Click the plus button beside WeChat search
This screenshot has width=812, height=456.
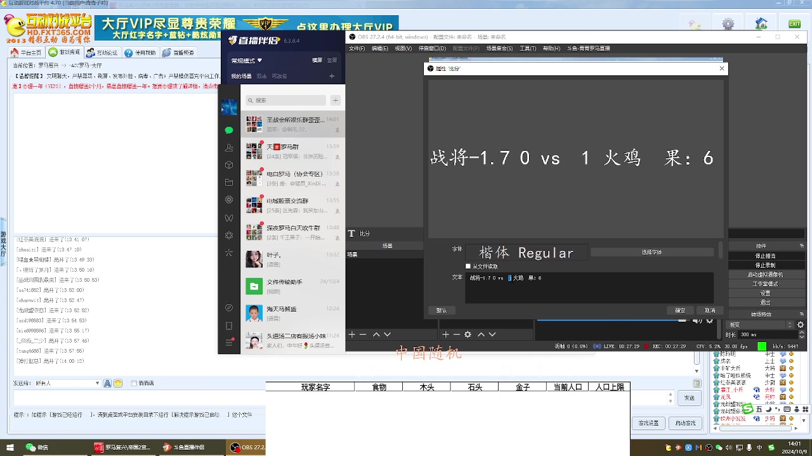(336, 100)
